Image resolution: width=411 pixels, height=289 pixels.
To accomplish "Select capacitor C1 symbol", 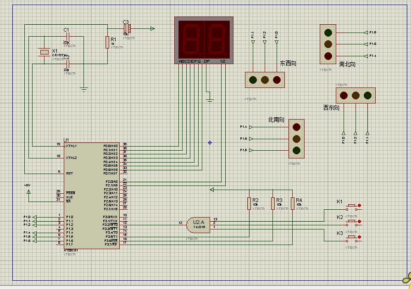I will [67, 36].
